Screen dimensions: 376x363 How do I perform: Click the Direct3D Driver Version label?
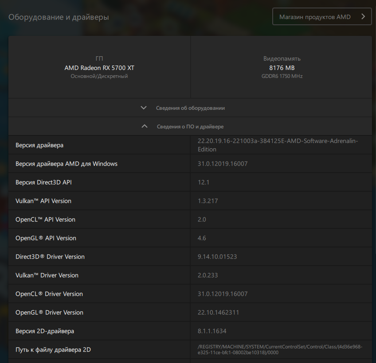click(50, 257)
